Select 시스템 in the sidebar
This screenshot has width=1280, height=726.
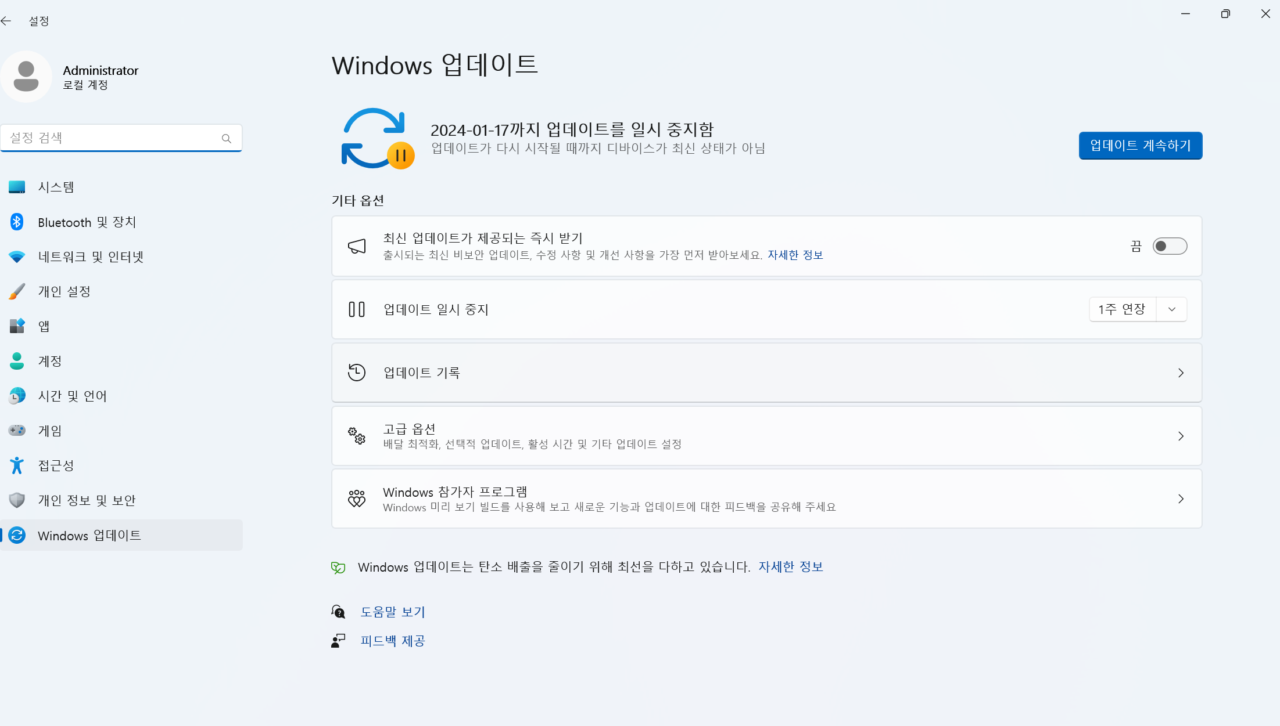pos(56,187)
